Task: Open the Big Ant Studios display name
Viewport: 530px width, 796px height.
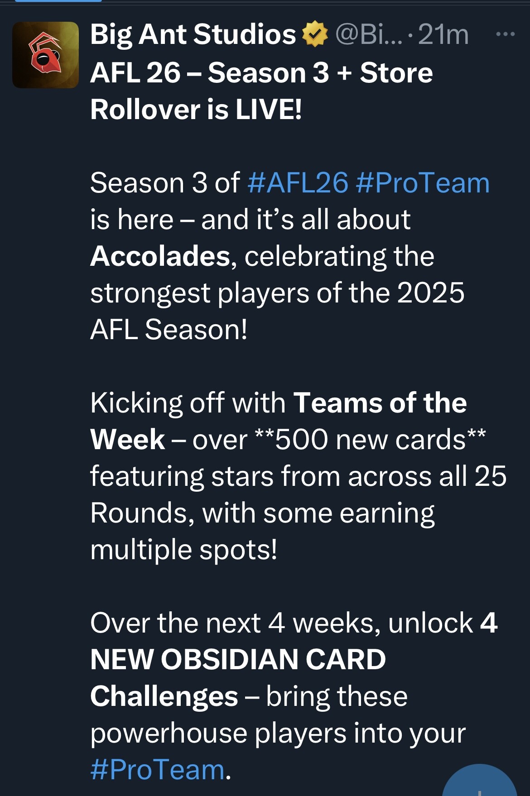Action: pyautogui.click(x=193, y=34)
